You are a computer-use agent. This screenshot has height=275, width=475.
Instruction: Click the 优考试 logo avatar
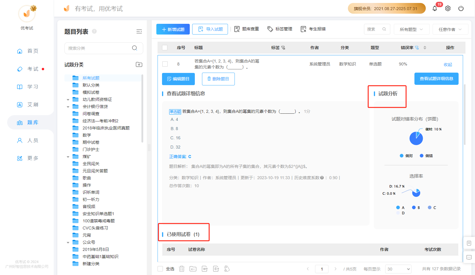(x=27, y=14)
